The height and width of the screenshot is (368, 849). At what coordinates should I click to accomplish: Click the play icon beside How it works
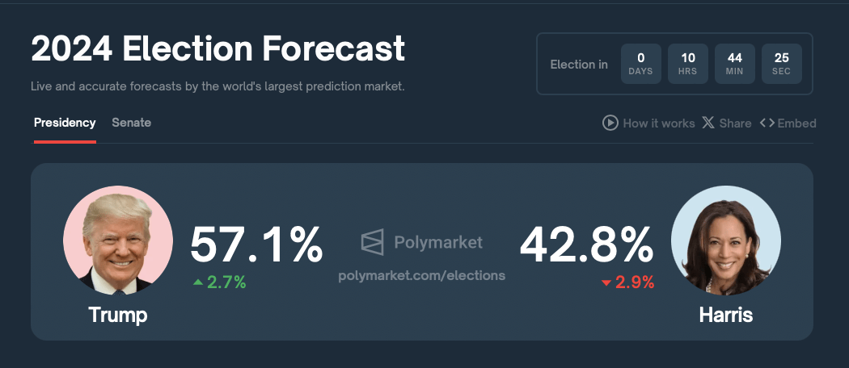[x=610, y=123]
